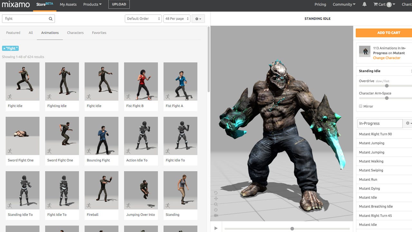Click the ADD TO CART button
This screenshot has width=412, height=232.
tap(384, 33)
